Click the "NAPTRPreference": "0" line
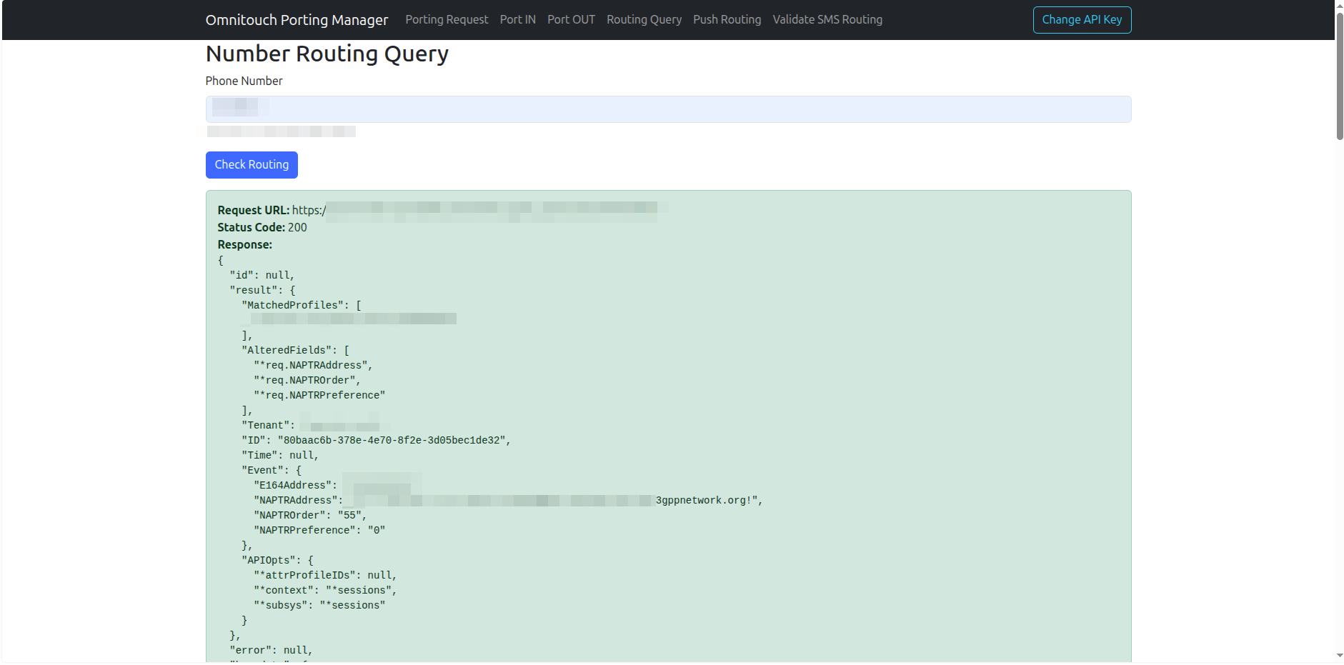Viewport: 1344px width, 665px height. pyautogui.click(x=319, y=530)
